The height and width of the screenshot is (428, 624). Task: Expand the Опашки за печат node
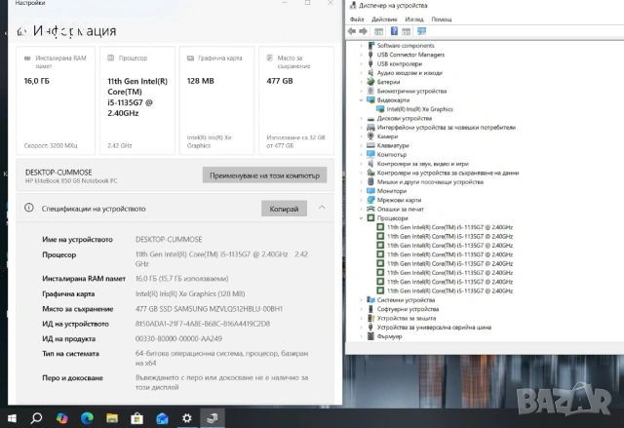pos(361,210)
